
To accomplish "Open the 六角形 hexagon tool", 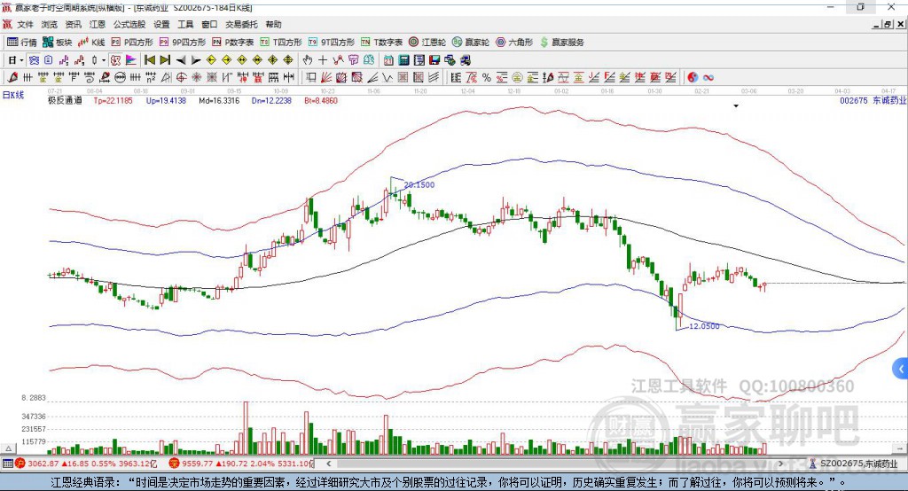I will tap(514, 43).
